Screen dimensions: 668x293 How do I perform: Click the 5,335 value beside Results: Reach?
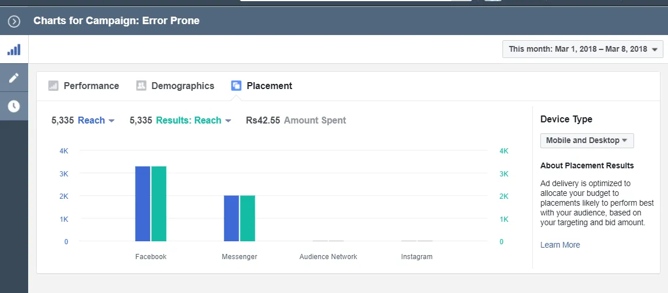click(x=141, y=121)
